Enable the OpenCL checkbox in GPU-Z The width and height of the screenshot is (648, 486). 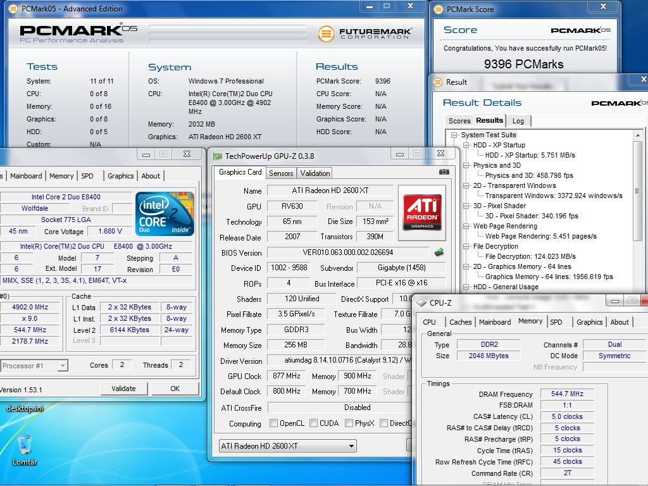pos(273,423)
